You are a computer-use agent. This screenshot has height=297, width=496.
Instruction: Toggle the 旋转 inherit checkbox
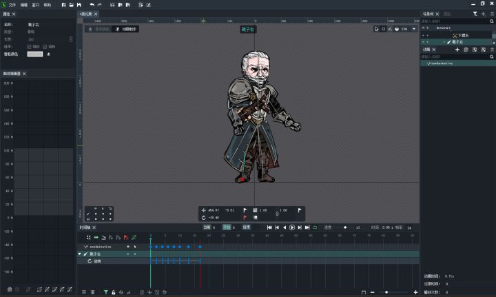[45, 46]
